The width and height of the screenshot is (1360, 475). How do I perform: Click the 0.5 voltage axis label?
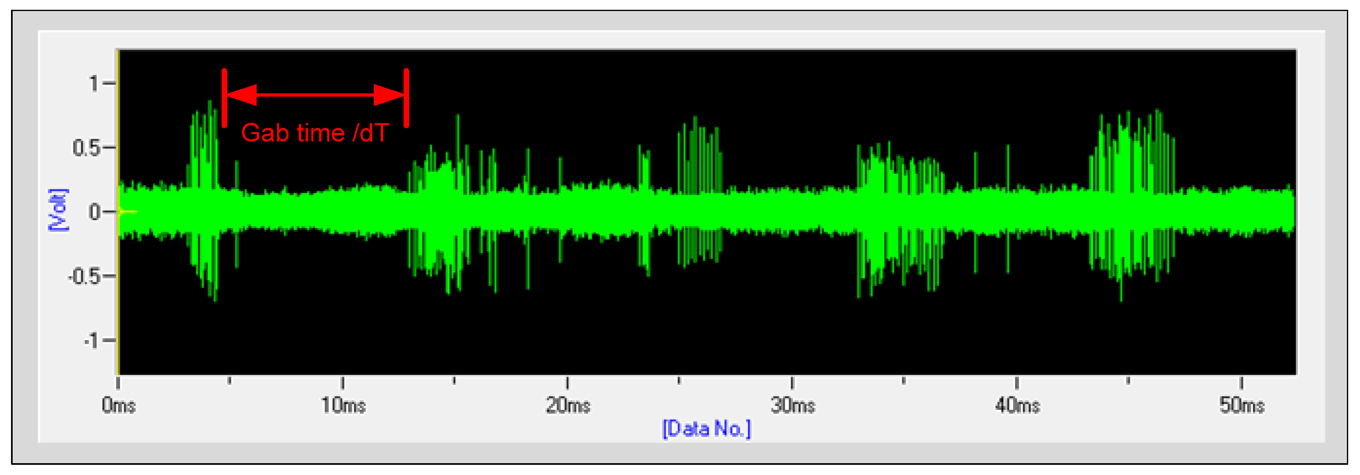[x=86, y=147]
